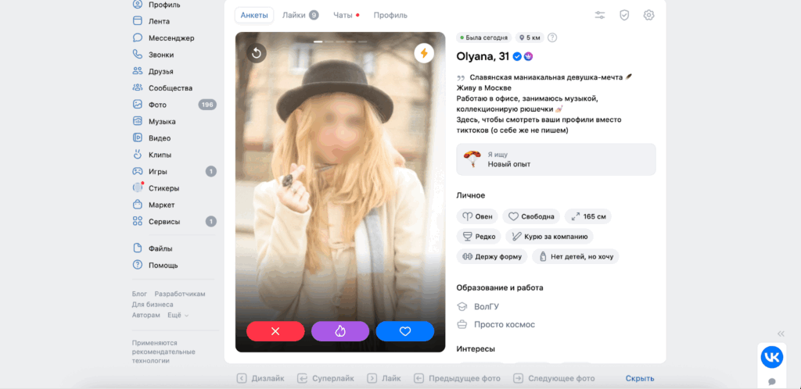
Task: Collapse the side panel with double chevron
Action: [781, 334]
